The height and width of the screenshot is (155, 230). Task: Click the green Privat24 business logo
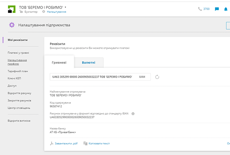(x=12, y=9)
